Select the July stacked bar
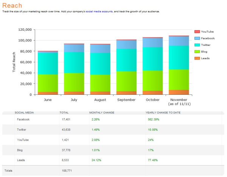 pyautogui.click(x=74, y=68)
